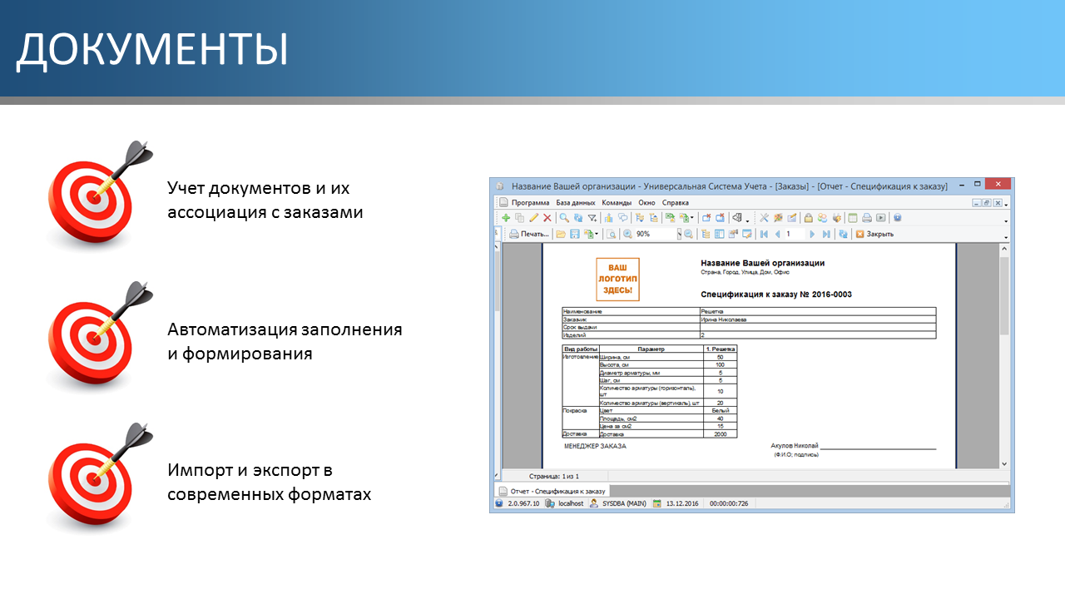Image resolution: width=1065 pixels, height=599 pixels.
Task: Click the МЕНЕДЖЕР ЗАКАЗА label
Action: pyautogui.click(x=596, y=446)
